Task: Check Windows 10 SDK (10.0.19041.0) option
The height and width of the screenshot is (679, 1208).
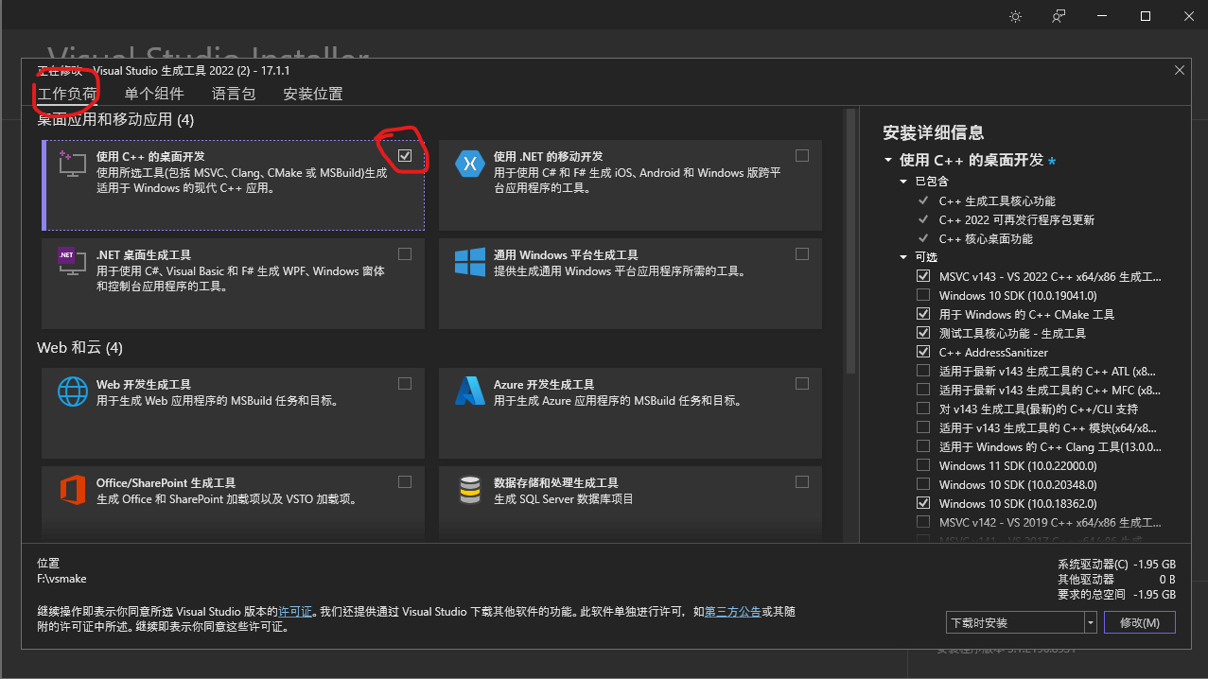Action: (923, 295)
